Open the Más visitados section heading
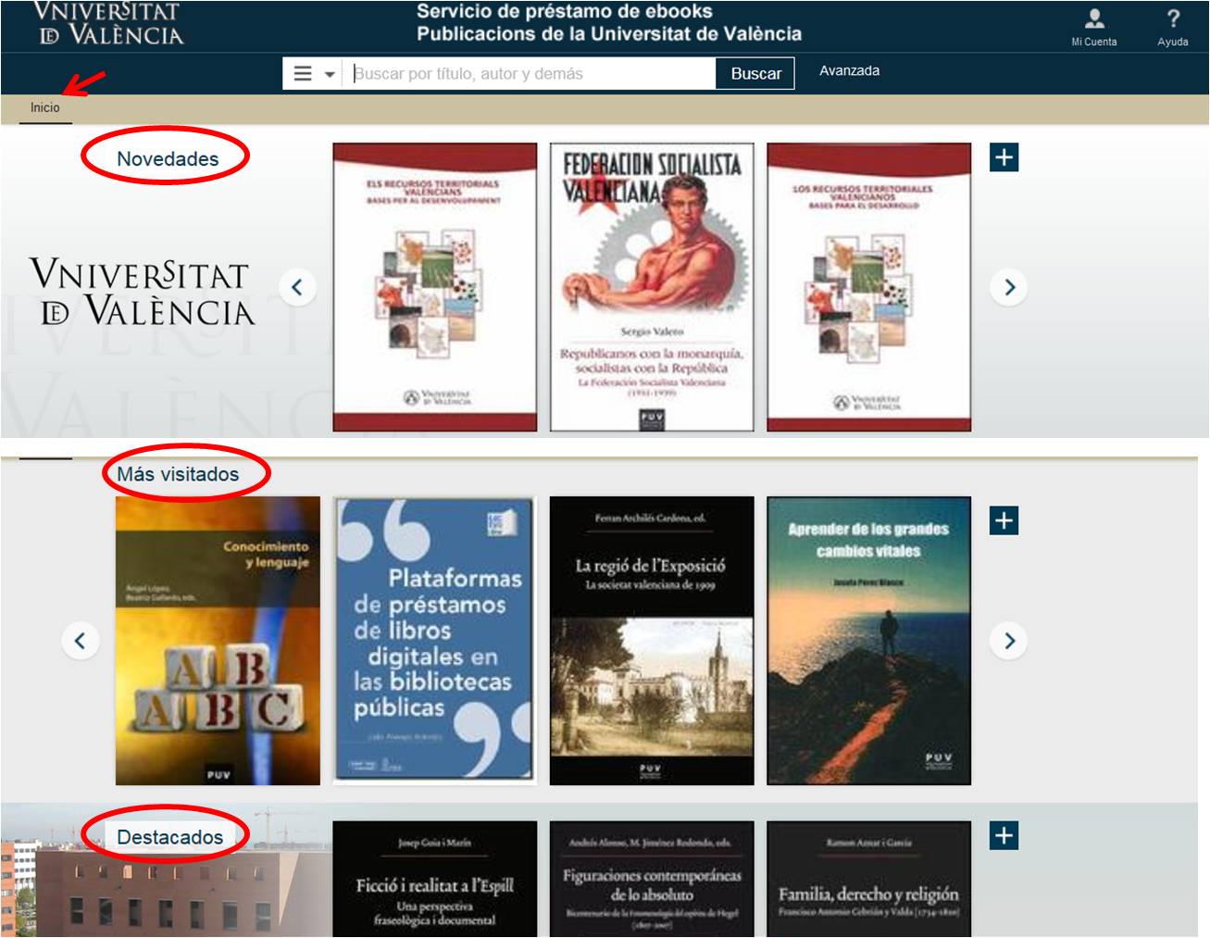The height and width of the screenshot is (938, 1210). 178,474
